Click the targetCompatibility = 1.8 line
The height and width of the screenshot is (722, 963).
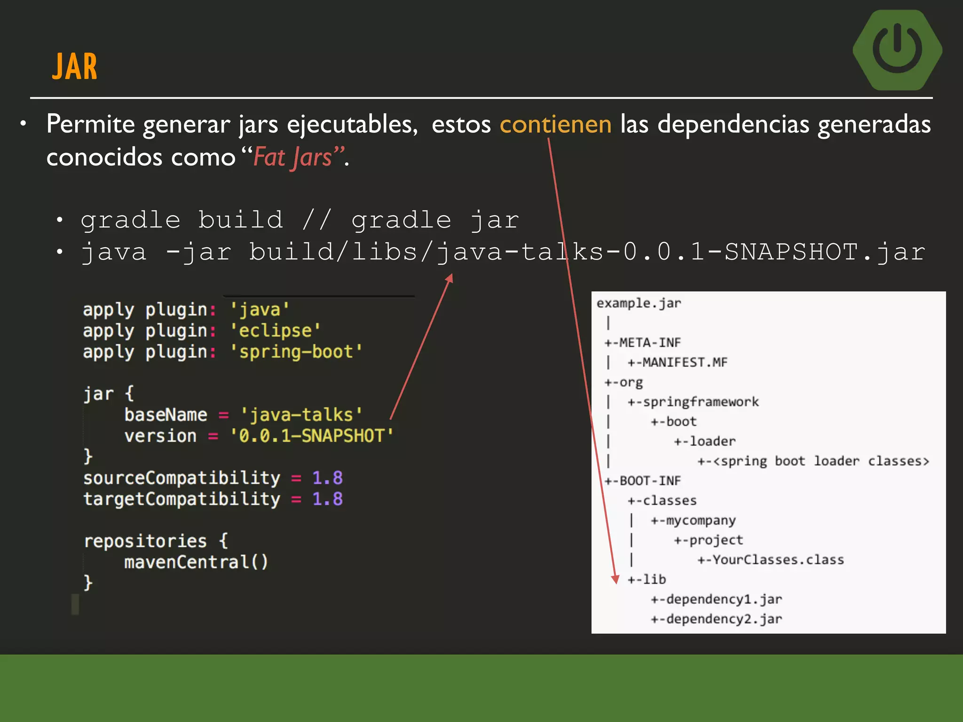[x=213, y=499]
